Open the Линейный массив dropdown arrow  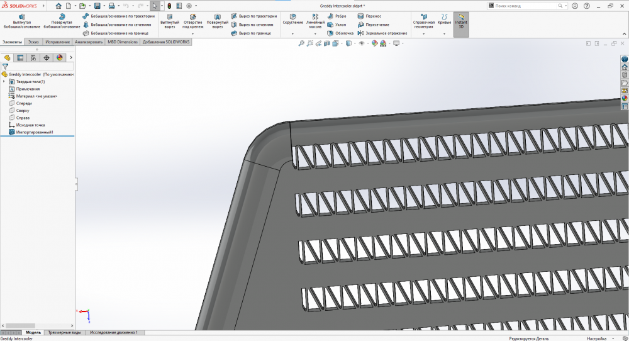pos(315,33)
